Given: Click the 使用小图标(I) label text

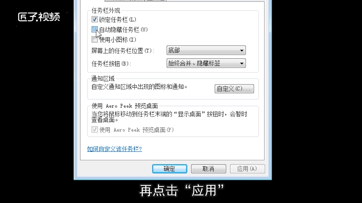Looking at the screenshot, I should point(118,40).
